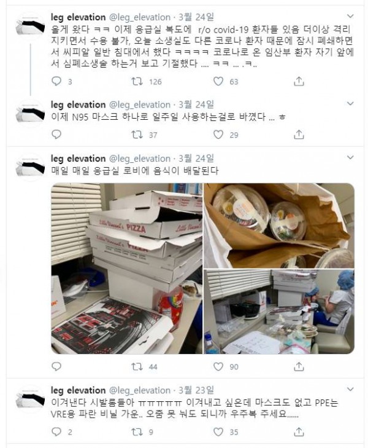Open more options chevron on first tweet

point(350,16)
